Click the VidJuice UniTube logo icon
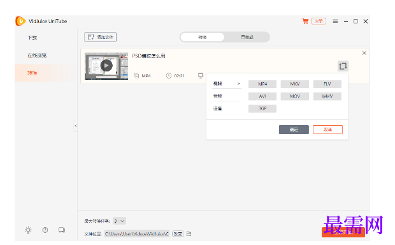Viewport: 395px width, 245px height. pos(20,21)
